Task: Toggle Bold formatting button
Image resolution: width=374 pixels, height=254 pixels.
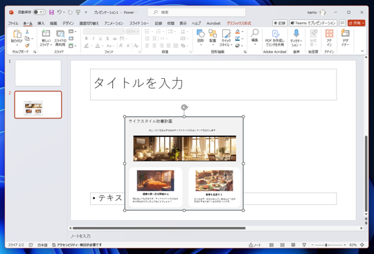Action: [x=87, y=38]
